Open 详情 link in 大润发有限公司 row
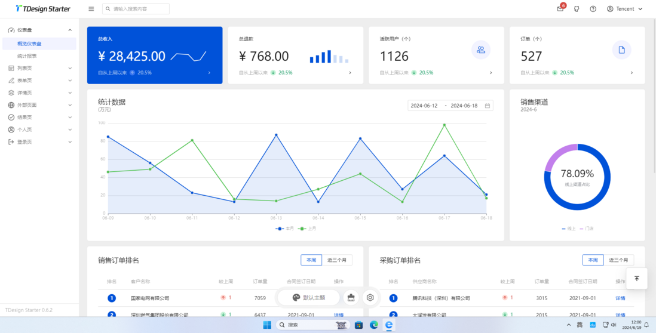The image size is (656, 333). pos(620,315)
